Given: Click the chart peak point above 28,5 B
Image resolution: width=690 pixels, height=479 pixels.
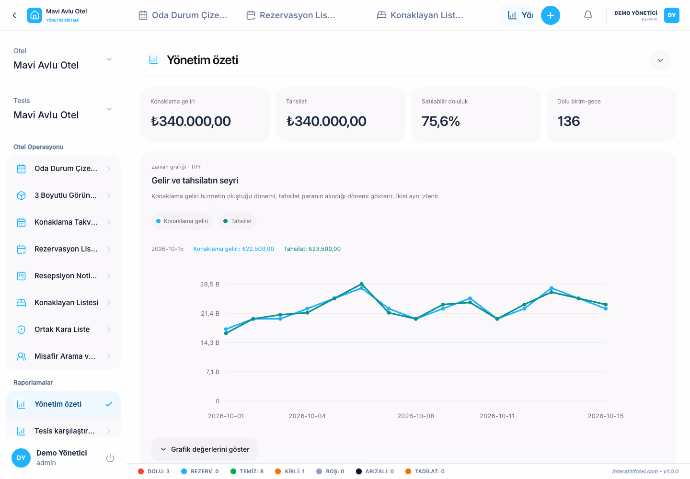Looking at the screenshot, I should coord(362,284).
